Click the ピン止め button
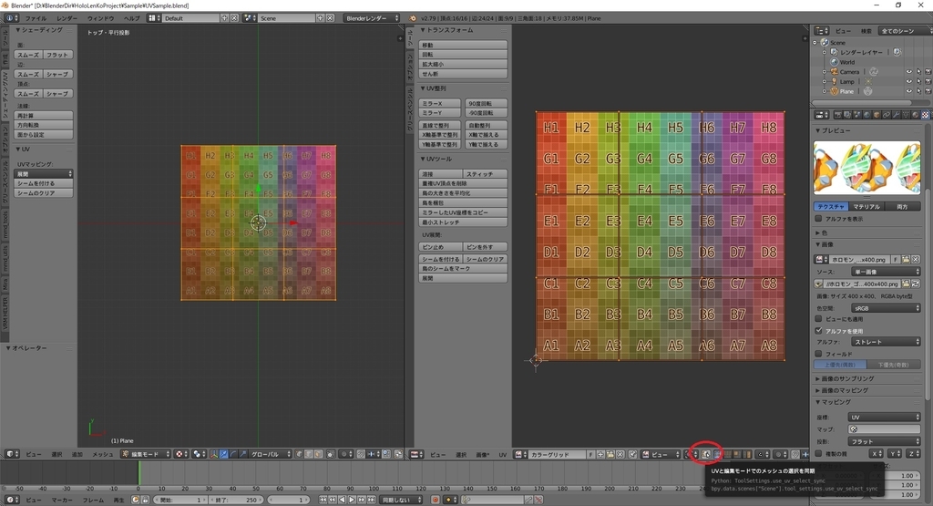 click(x=441, y=247)
